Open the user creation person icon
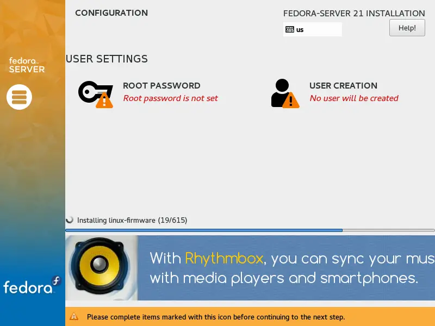This screenshot has height=326, width=435. click(285, 93)
